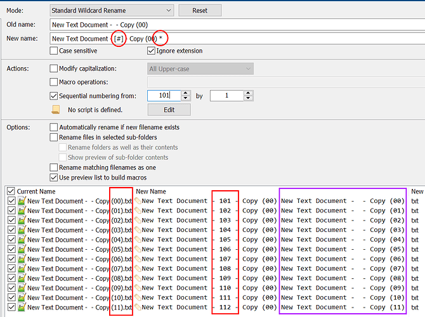Click the tag icon beside new name 101
The height and width of the screenshot is (317, 425).
point(138,201)
